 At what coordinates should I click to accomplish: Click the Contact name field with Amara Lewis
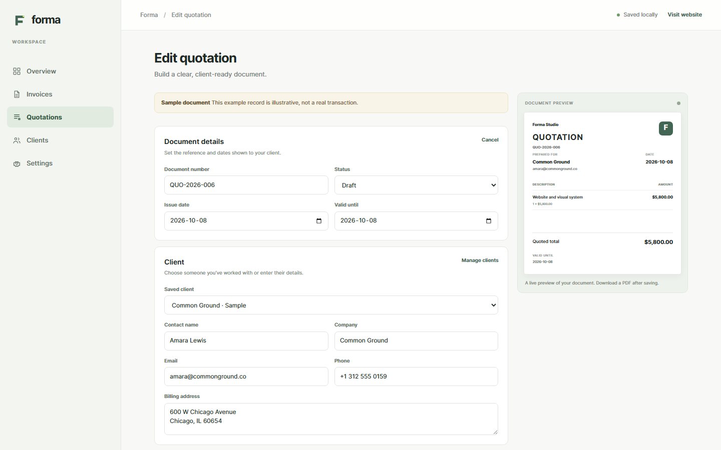246,340
